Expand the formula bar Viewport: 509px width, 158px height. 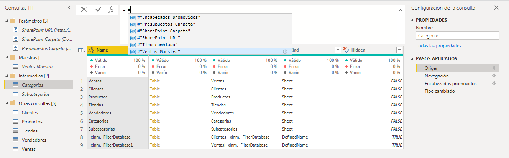[x=400, y=10]
